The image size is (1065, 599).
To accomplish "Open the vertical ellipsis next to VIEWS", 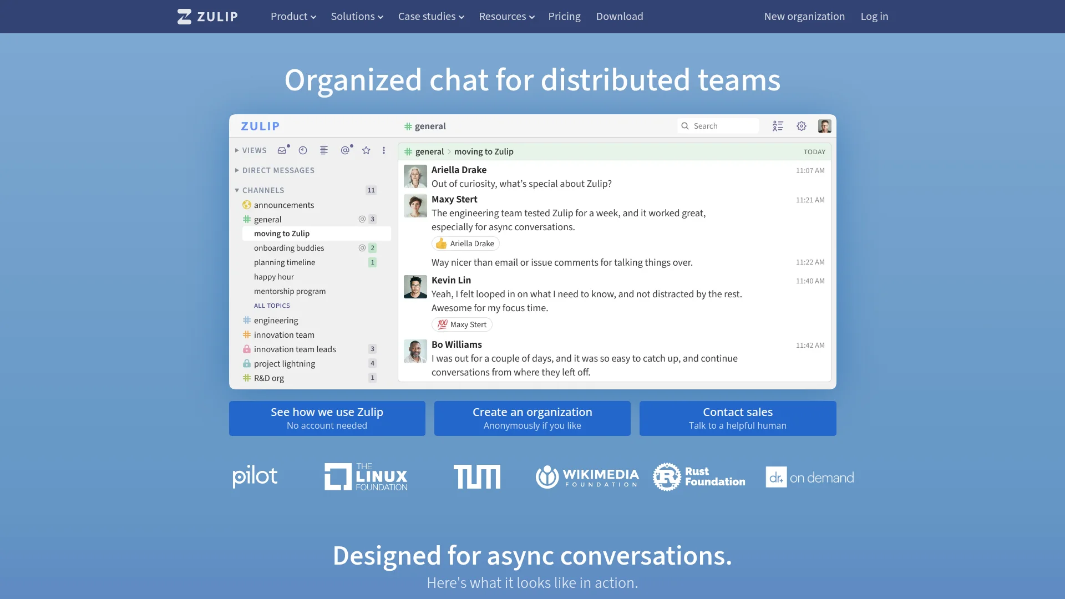I will click(x=383, y=150).
